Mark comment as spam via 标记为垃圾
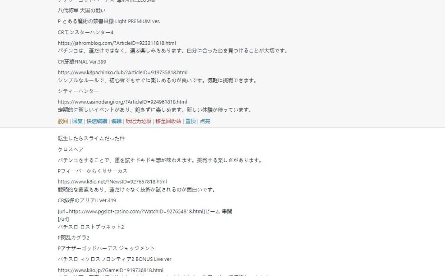Image resolution: width=445 pixels, height=276 pixels. (139, 121)
